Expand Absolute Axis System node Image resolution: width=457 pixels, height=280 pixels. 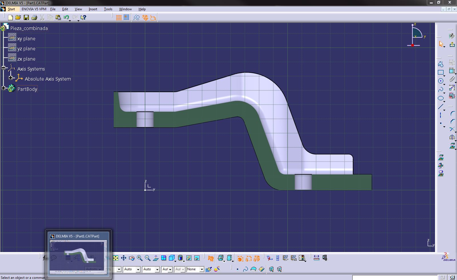[x=11, y=78]
